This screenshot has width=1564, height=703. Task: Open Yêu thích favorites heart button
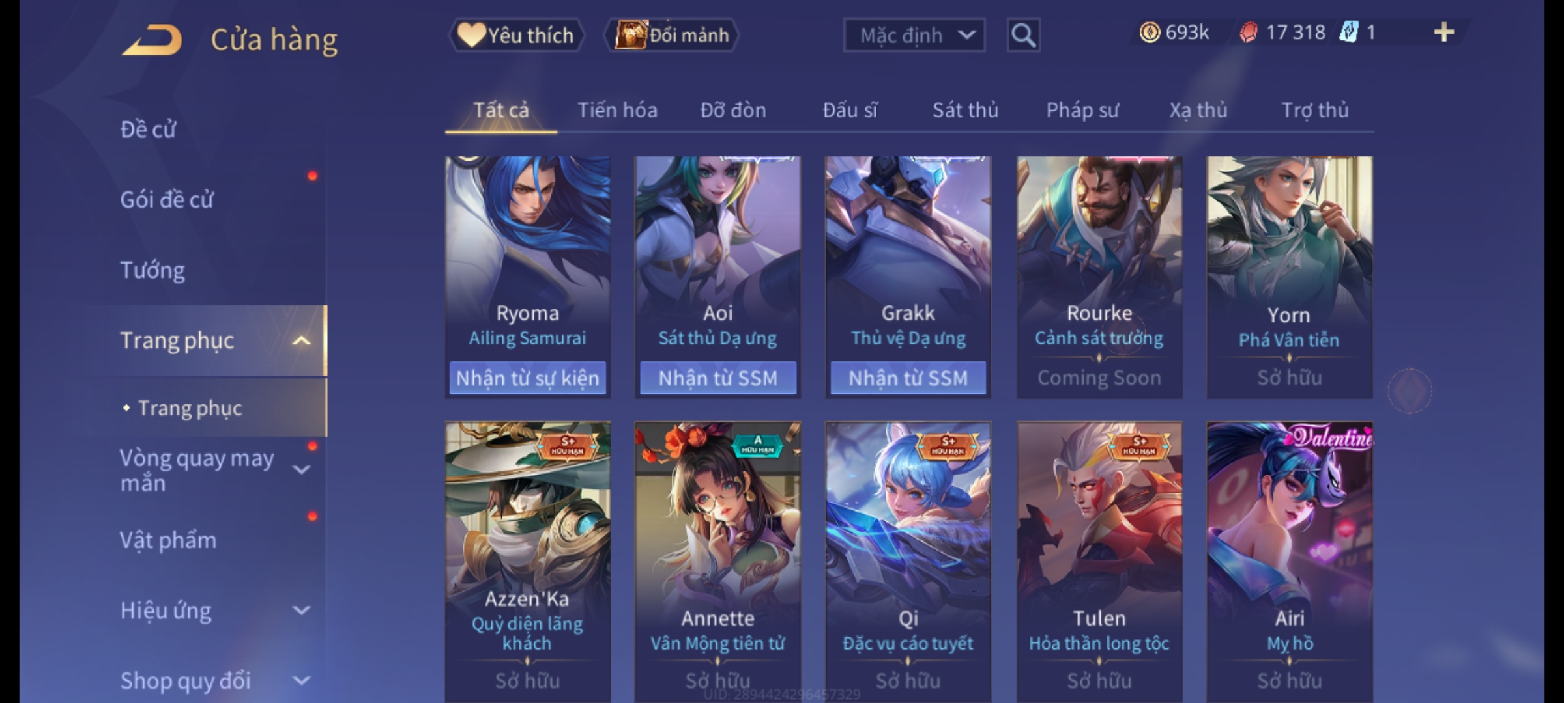pos(516,35)
